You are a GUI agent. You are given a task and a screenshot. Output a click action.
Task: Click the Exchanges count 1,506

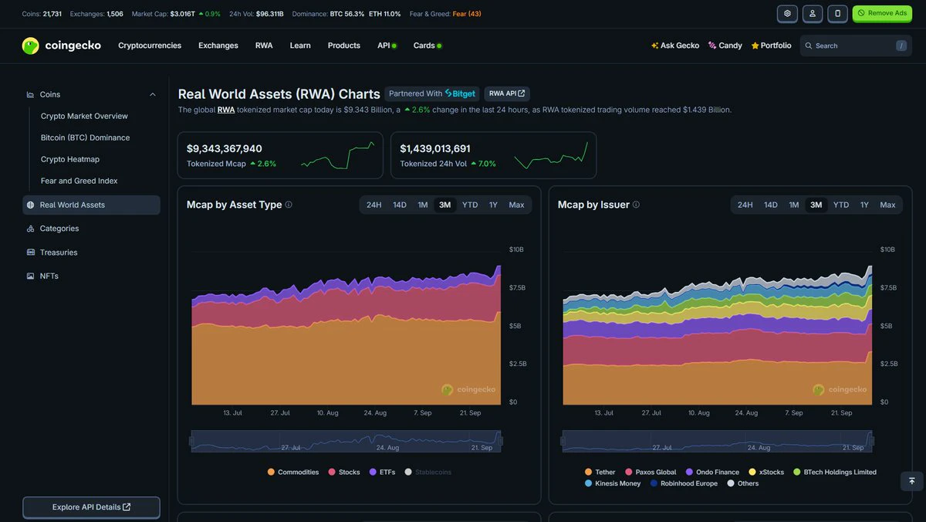point(114,13)
